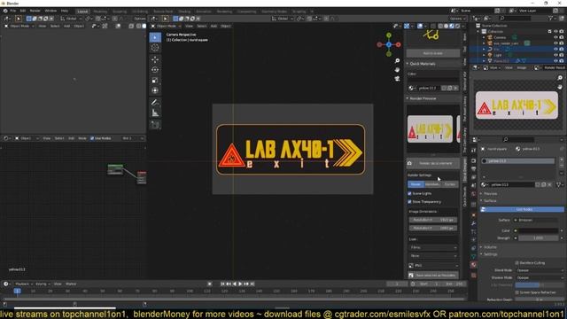Open the Blend Mode dropdown
Image resolution: width=567 pixels, height=319 pixels.
click(x=540, y=270)
